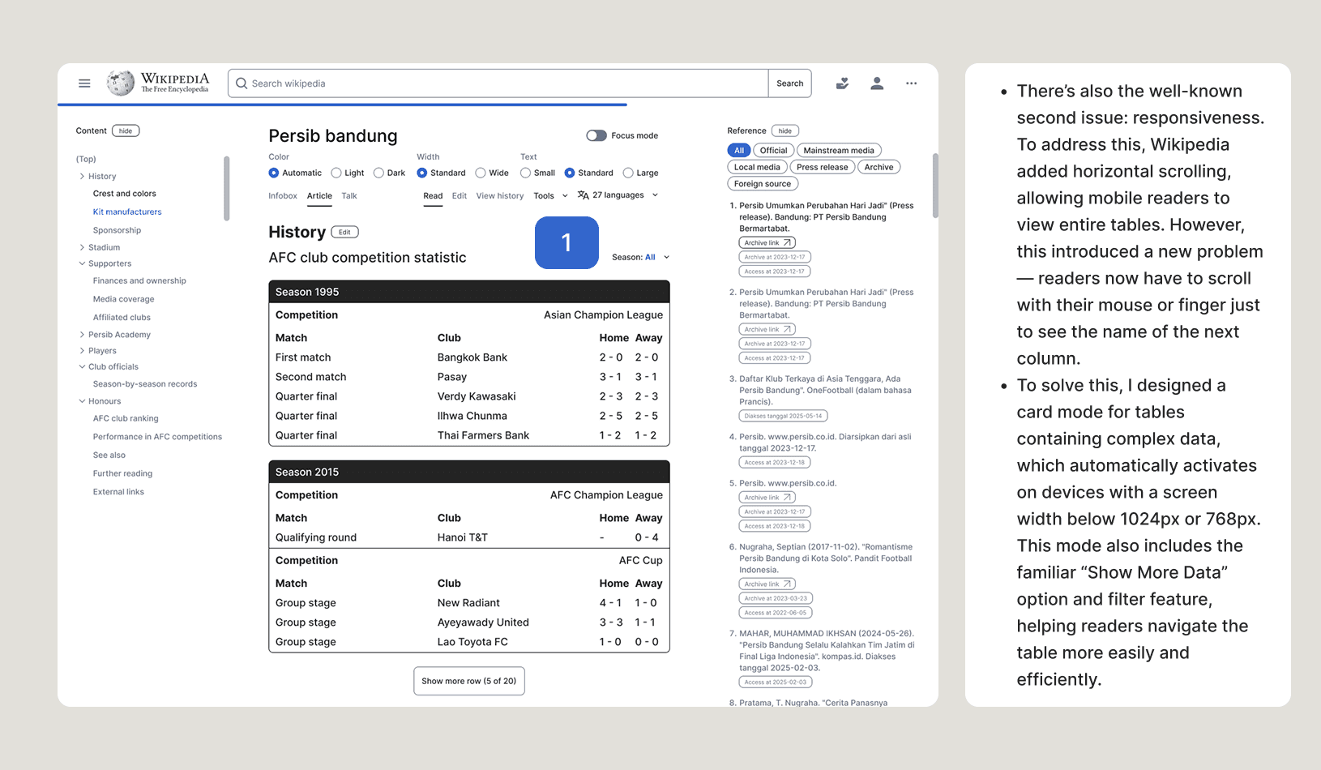Screen dimensions: 1321x770
Task: Switch to the Read tab
Action: [433, 195]
